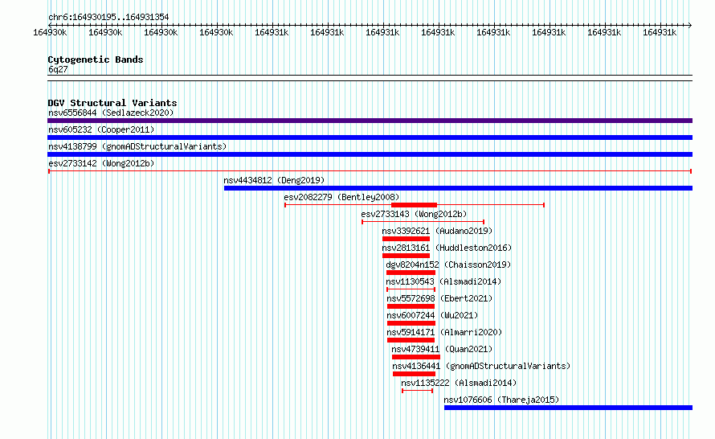Click the nsv6556844 (Sedlazeck2020) label

111,113
